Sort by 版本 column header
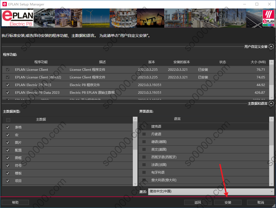 pos(152,62)
